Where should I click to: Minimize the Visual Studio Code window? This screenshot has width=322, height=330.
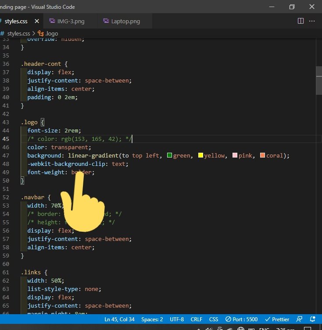272,7
